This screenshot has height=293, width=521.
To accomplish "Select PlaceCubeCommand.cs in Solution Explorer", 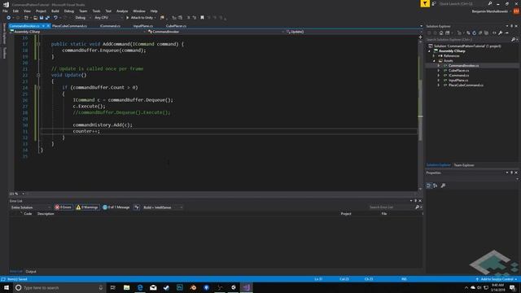I will pos(466,85).
